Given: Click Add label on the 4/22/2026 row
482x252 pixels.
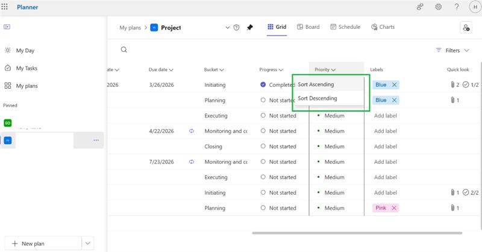Looking at the screenshot, I should click(x=386, y=131).
